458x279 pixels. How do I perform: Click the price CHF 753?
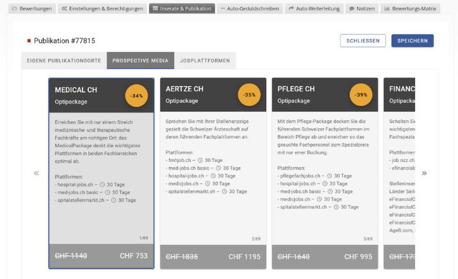coord(134,256)
